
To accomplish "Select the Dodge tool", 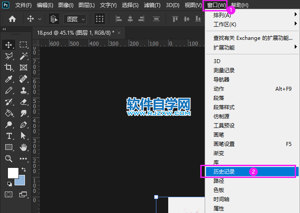I will (9, 124).
